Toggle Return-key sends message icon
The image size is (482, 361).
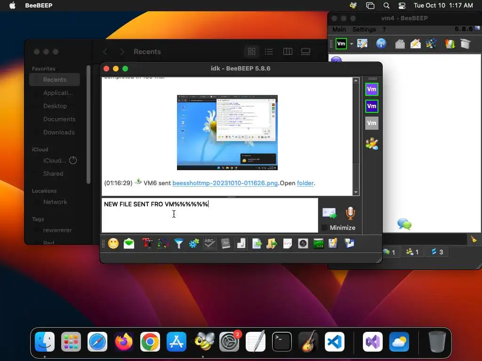coord(241,244)
